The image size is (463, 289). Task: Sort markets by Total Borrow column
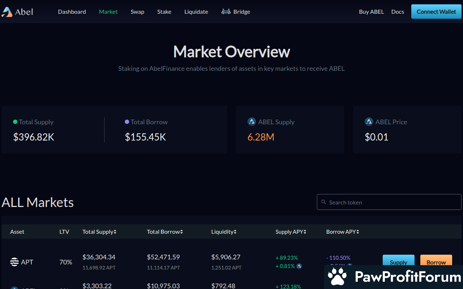[165, 232]
